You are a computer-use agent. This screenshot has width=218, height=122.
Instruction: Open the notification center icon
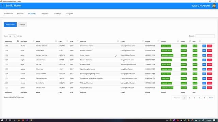click(214, 120)
